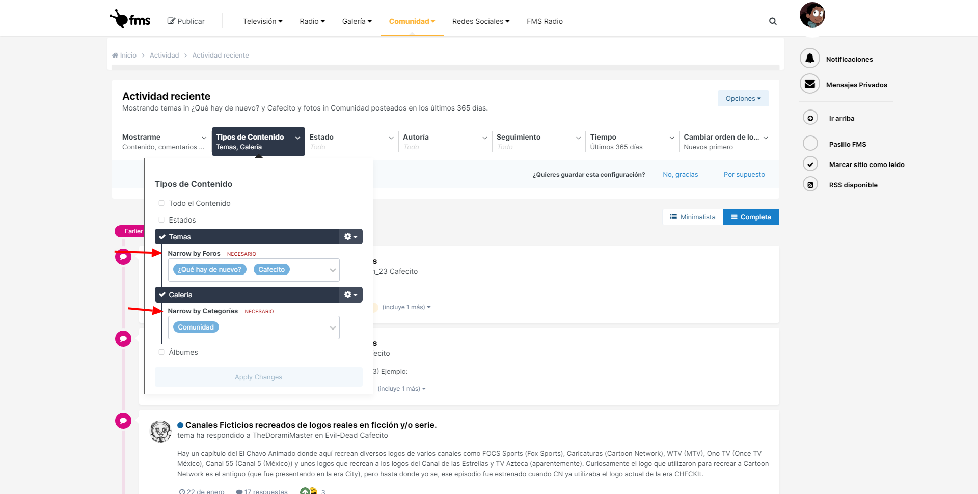Check the Todo el Contenido checkbox

161,203
